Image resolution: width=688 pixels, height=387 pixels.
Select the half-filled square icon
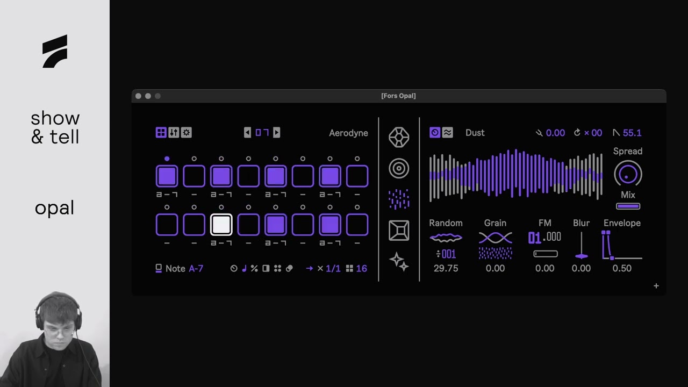click(x=266, y=268)
